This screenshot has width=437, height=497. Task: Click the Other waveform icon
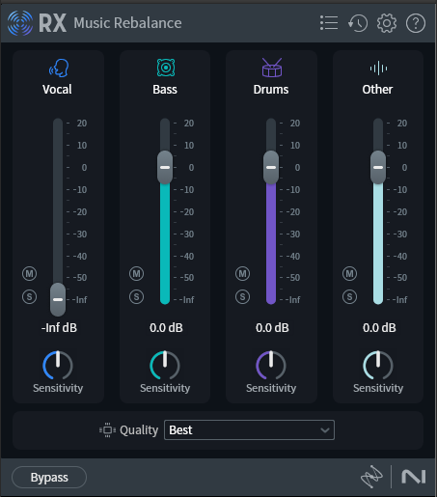(x=378, y=69)
